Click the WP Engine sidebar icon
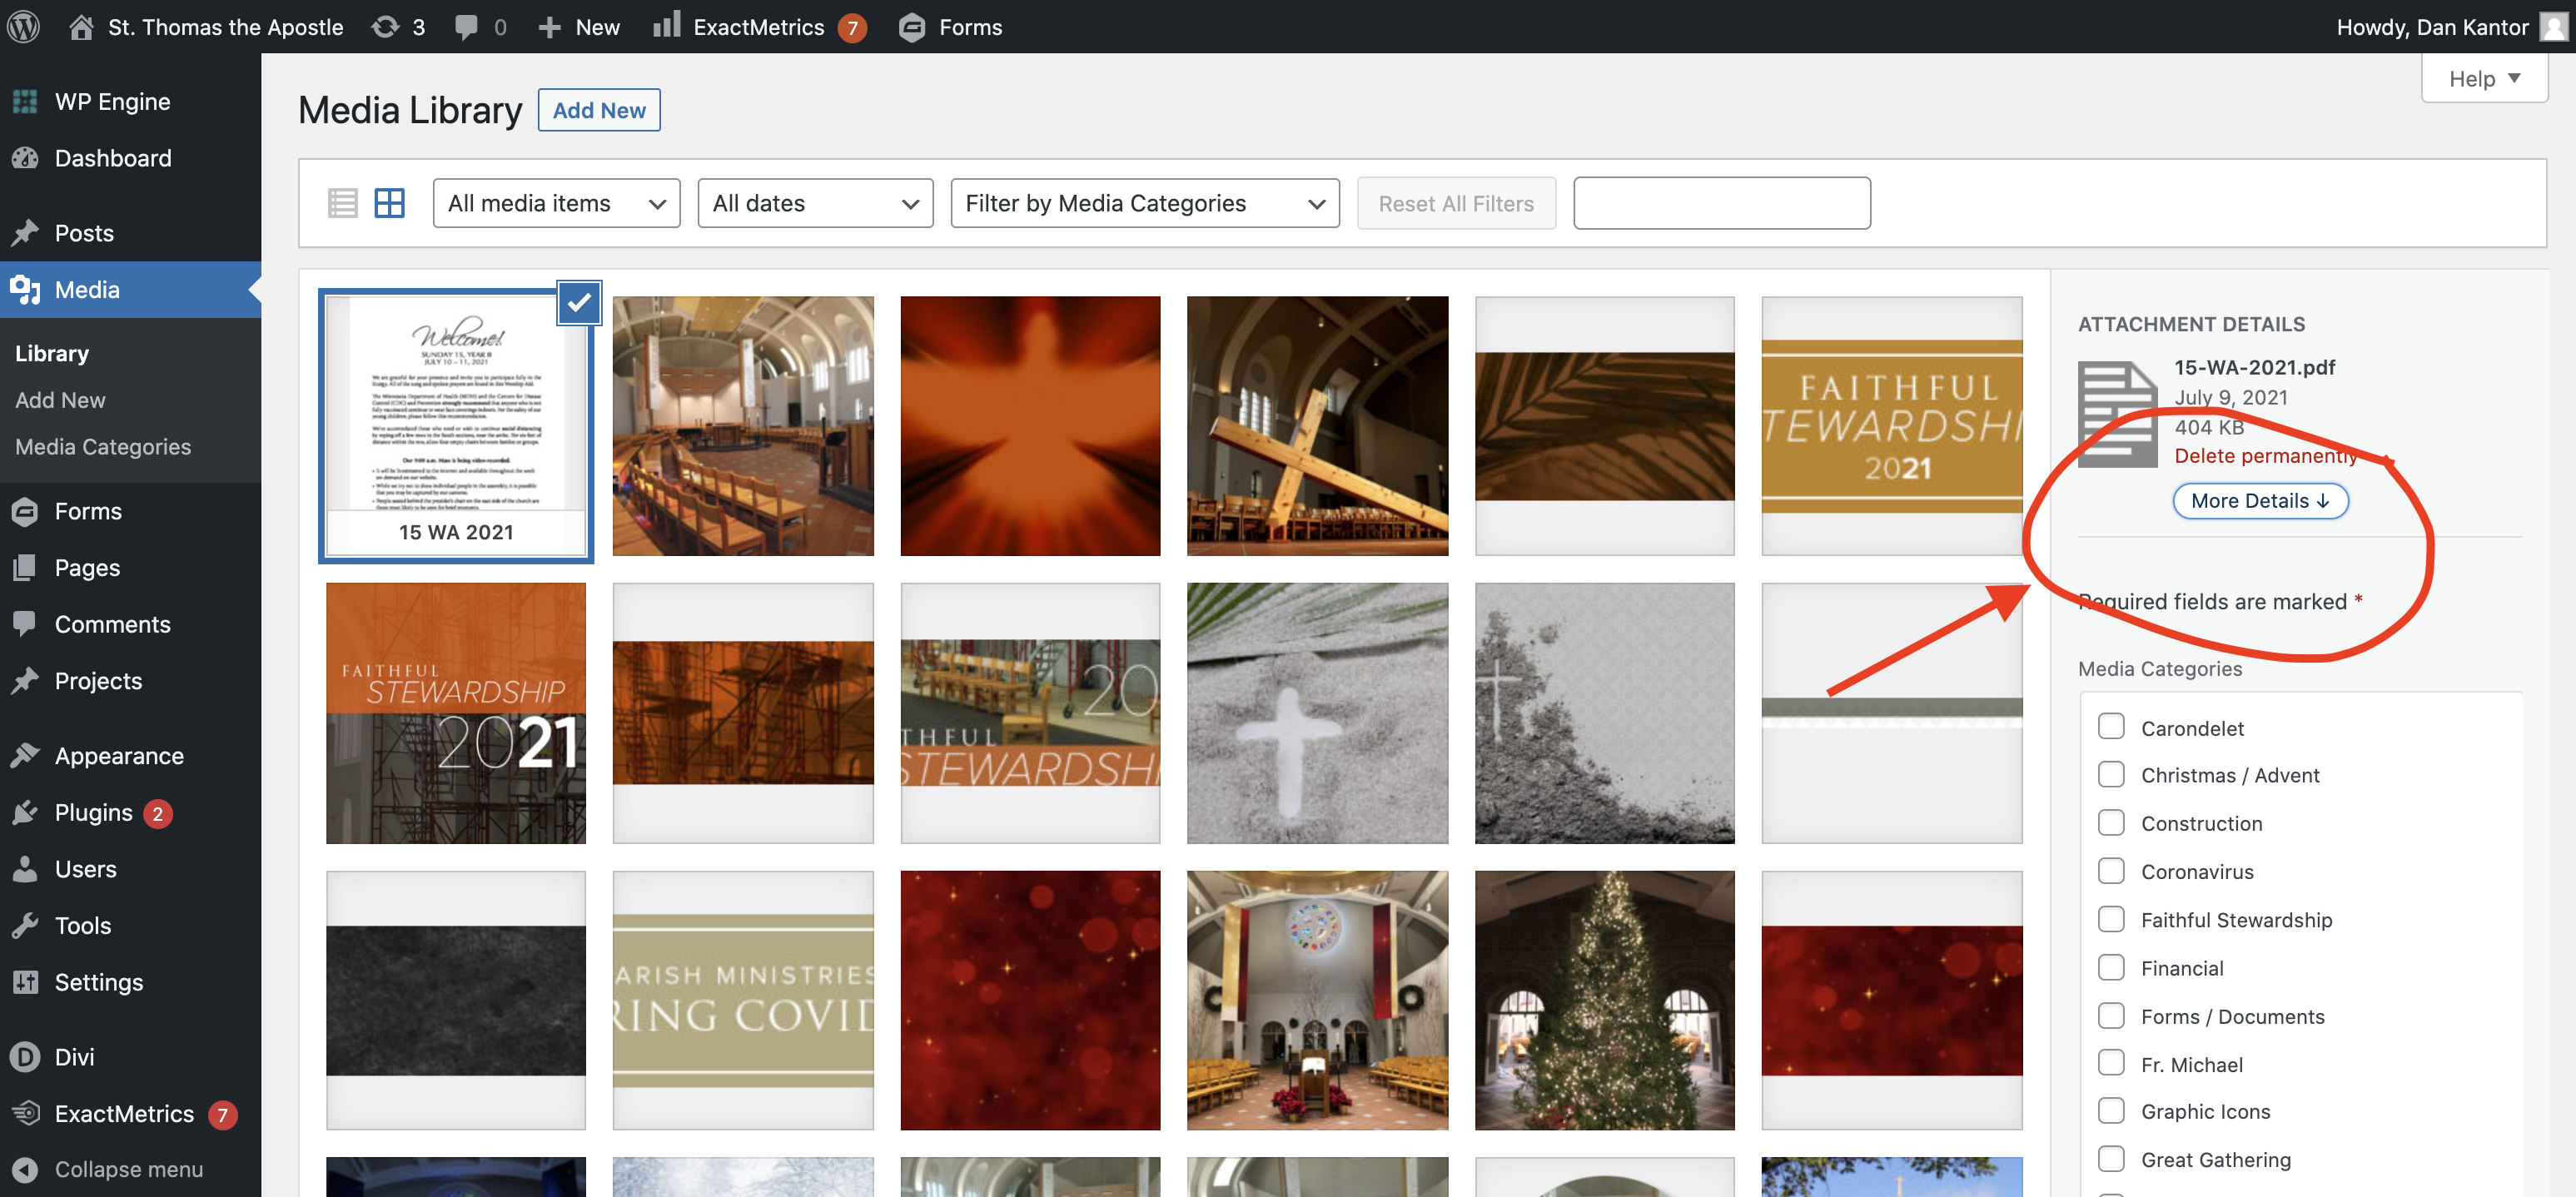This screenshot has height=1197, width=2576. click(x=26, y=102)
